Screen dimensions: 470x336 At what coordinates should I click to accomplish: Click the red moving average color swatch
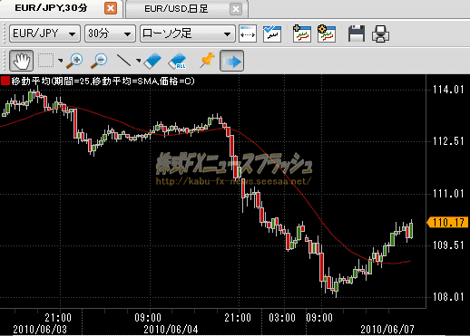5,81
